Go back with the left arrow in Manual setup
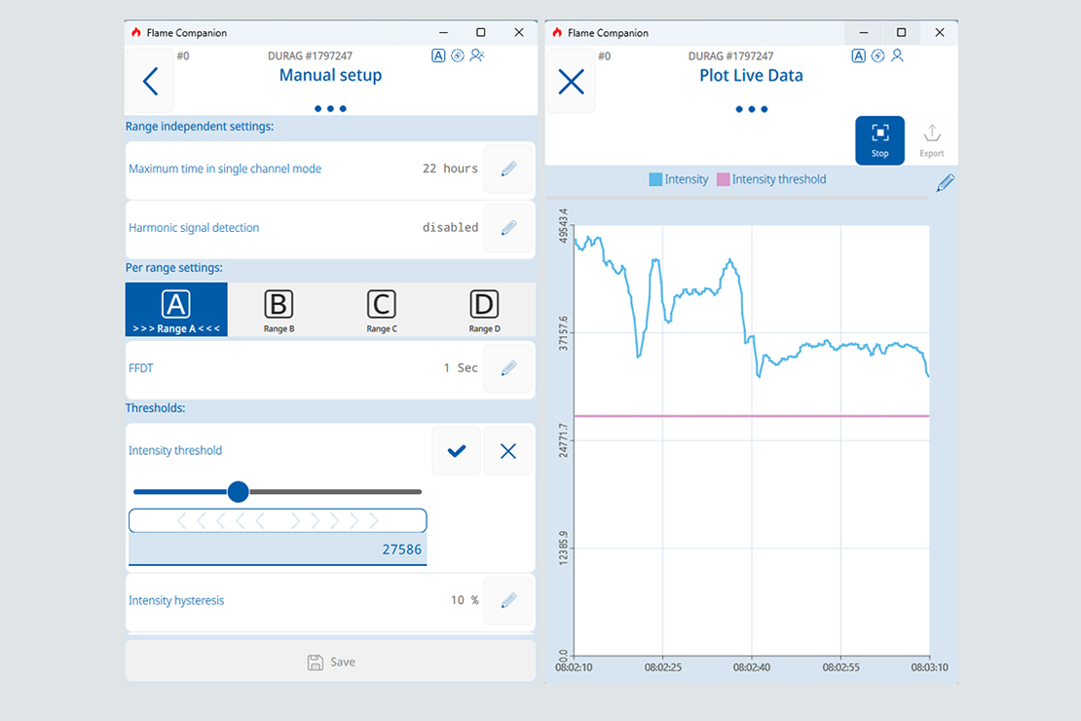The height and width of the screenshot is (721, 1081). point(149,81)
